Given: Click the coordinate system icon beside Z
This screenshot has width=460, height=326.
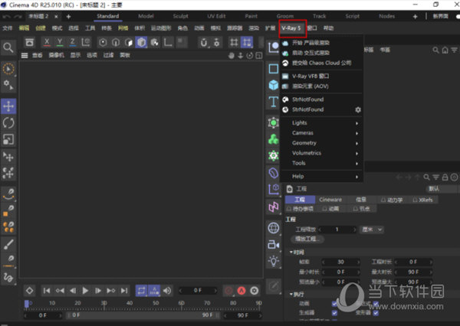Looking at the screenshot, I should click(86, 42).
